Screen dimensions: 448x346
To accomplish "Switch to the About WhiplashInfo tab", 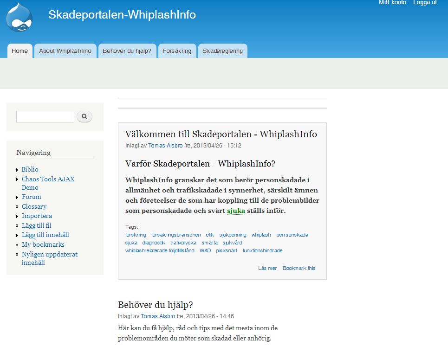I will [x=65, y=51].
